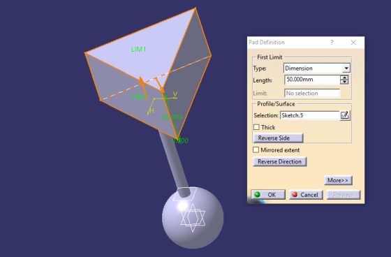Viewport: 391px width, 257px height.
Task: Enable the Mirrored extent checkbox
Action: [256, 150]
